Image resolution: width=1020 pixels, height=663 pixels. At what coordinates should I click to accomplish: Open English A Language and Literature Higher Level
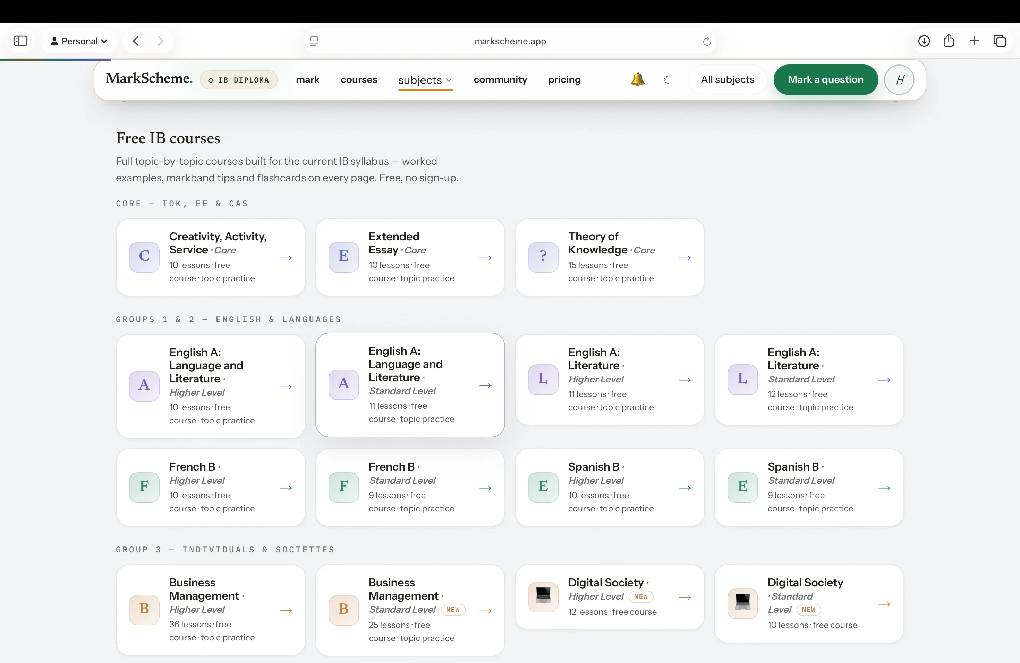point(211,386)
